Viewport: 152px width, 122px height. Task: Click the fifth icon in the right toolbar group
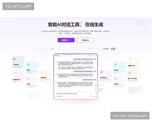click(x=98, y=49)
